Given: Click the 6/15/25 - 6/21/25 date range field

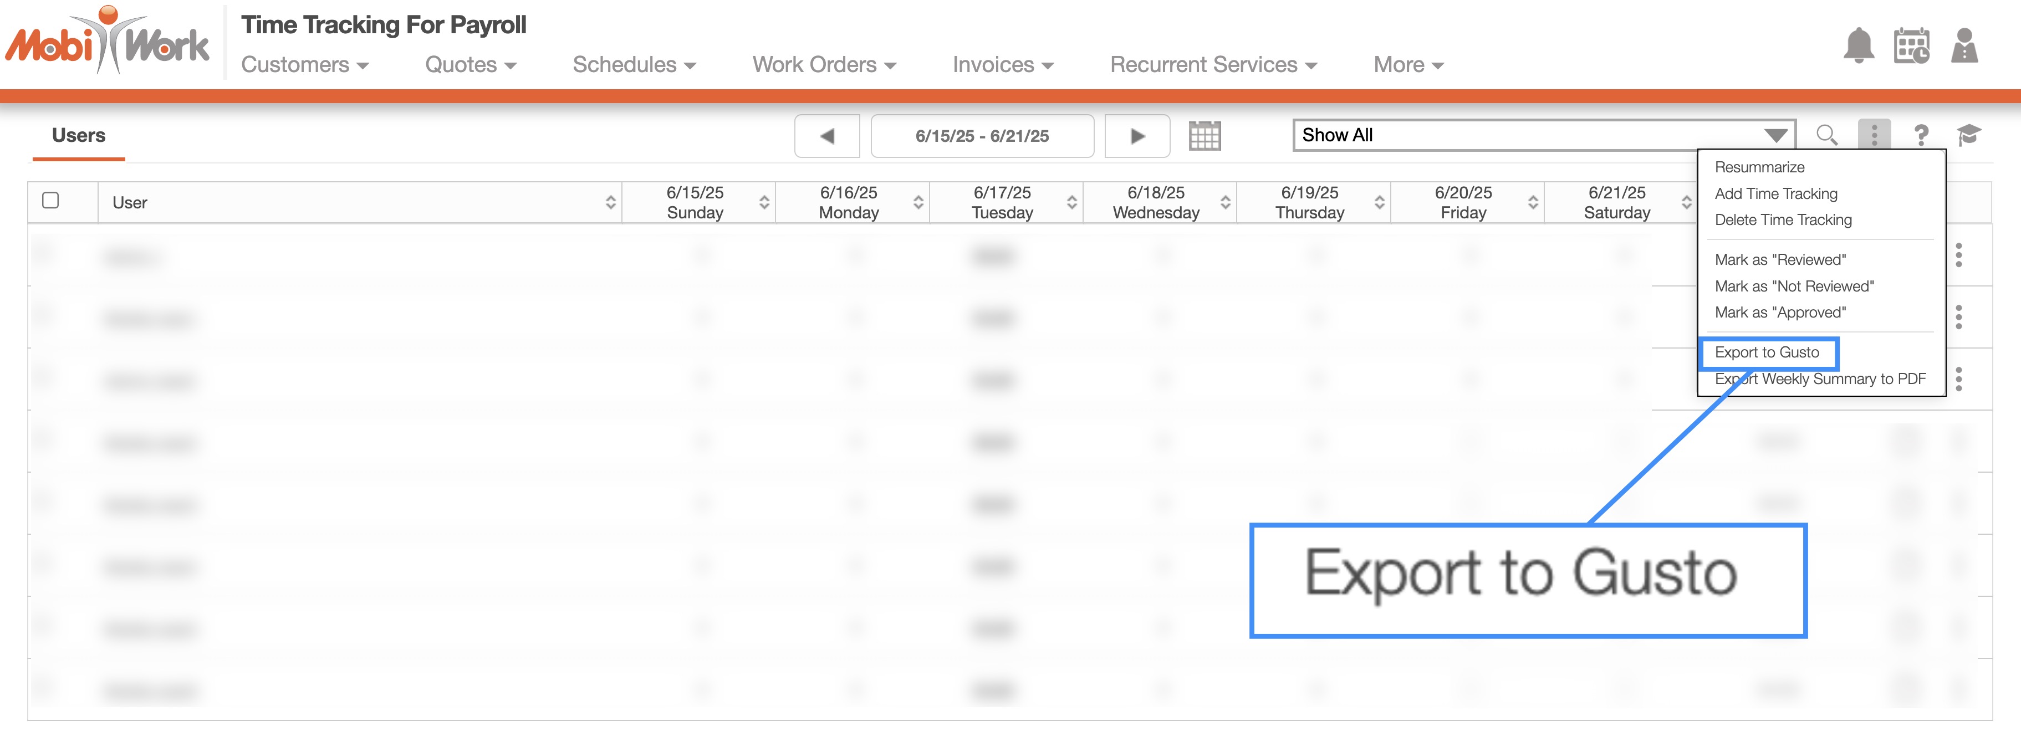Looking at the screenshot, I should pos(982,136).
